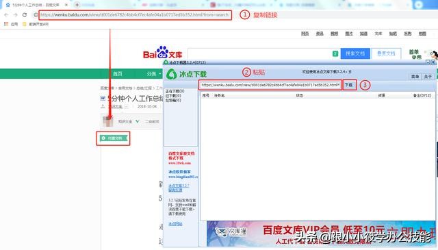438x250 pixels.
Task: Select the active Baidu Wenku browser tab
Action: (x=36, y=5)
